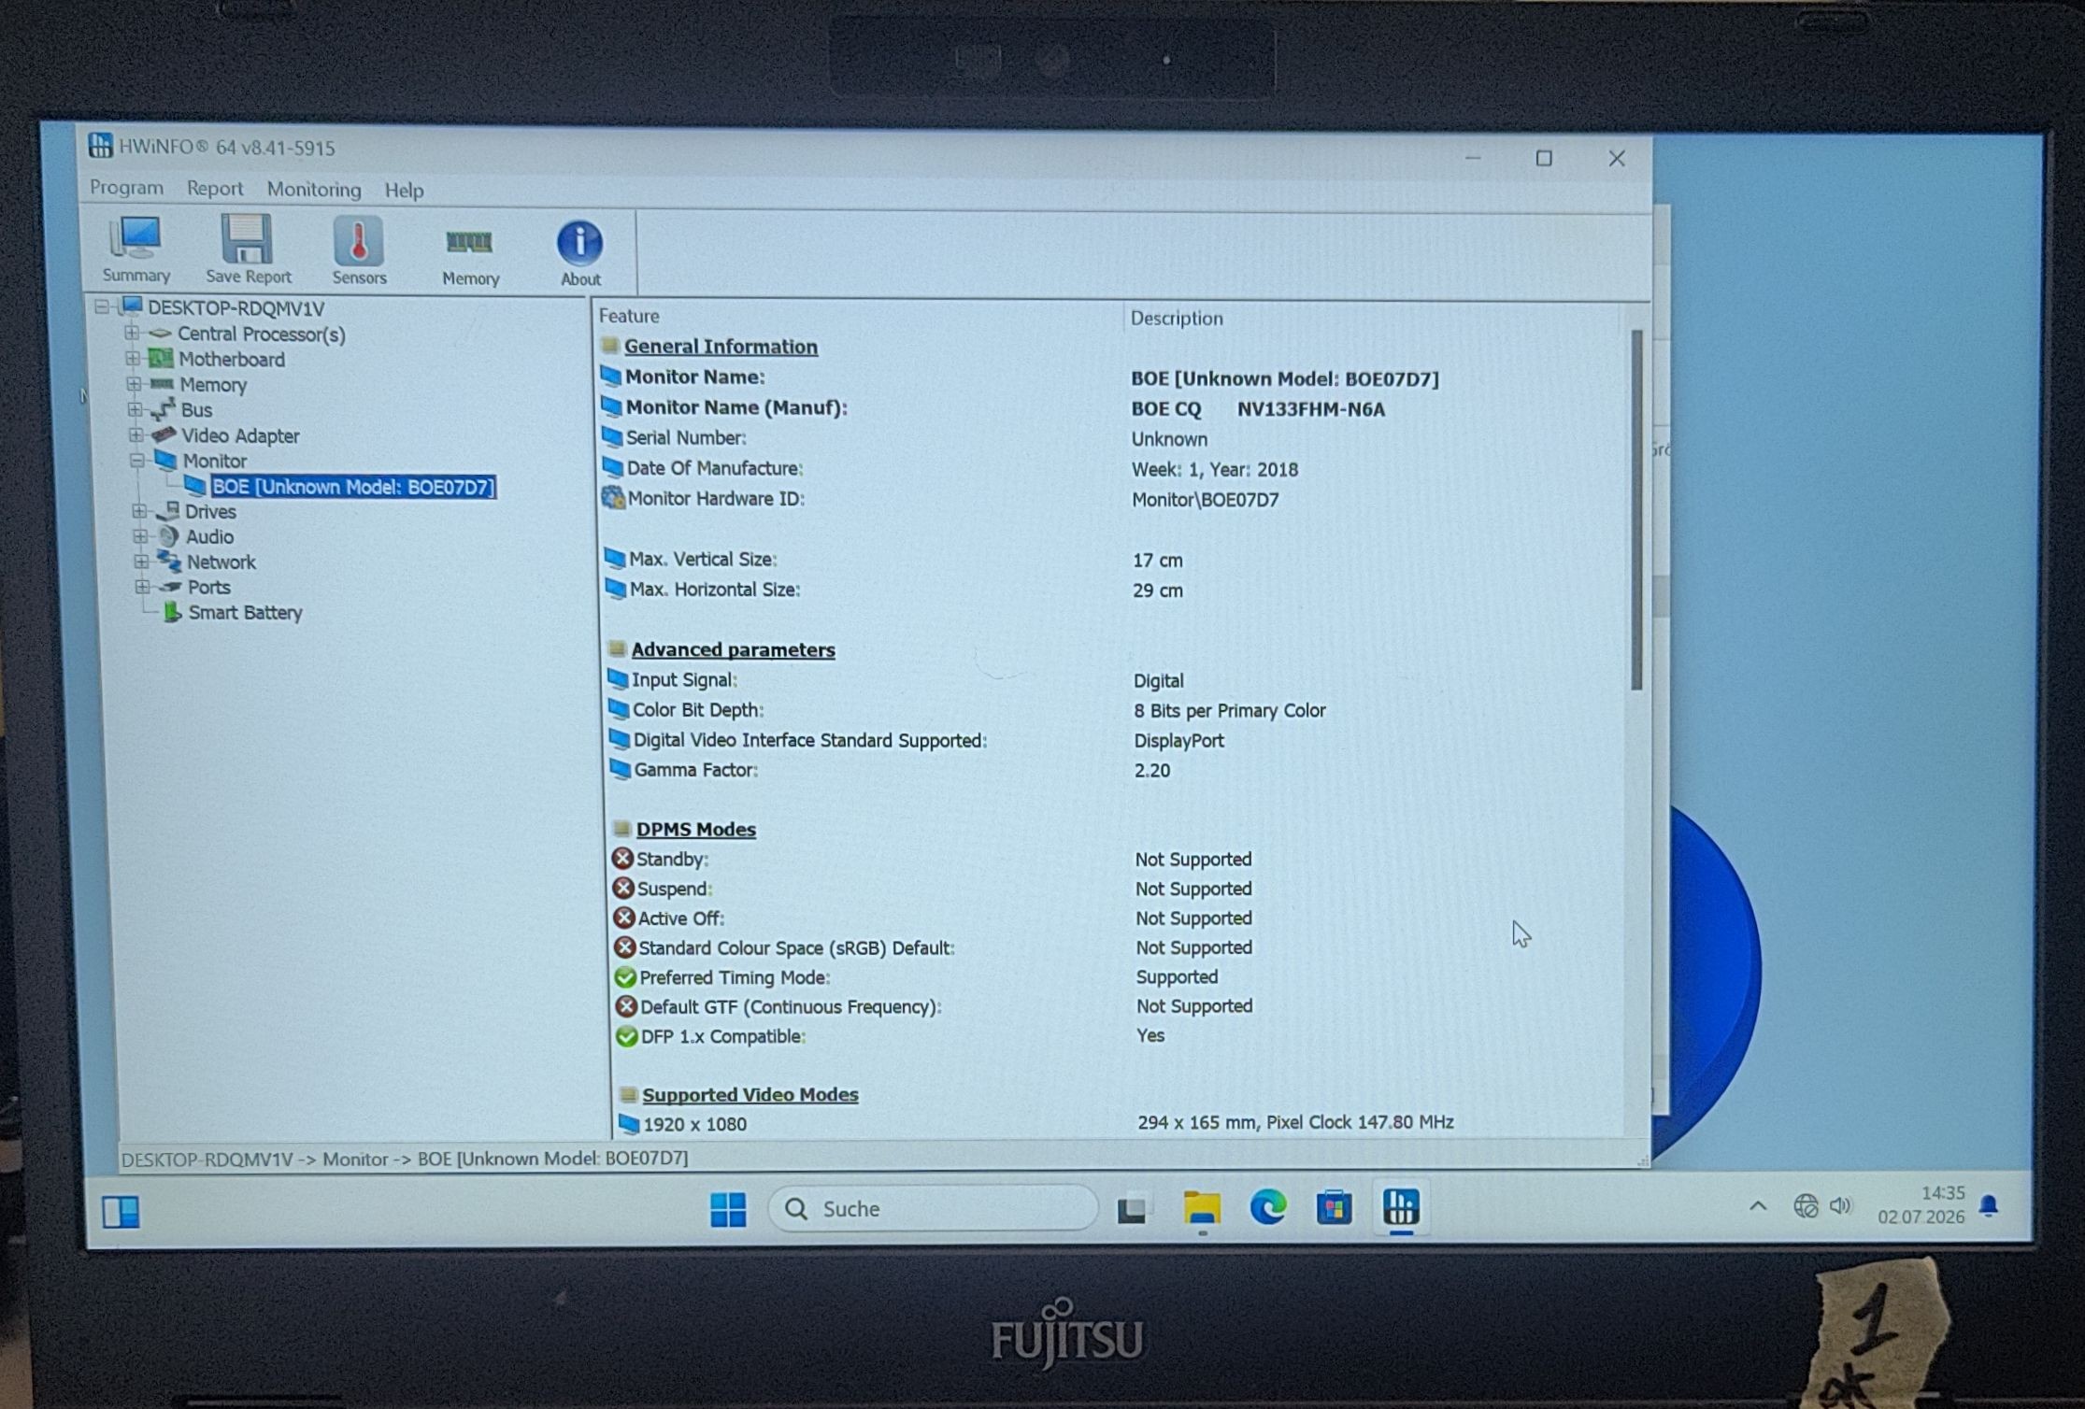Expand the Memory tree node

tap(134, 383)
